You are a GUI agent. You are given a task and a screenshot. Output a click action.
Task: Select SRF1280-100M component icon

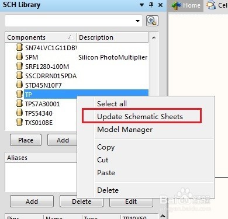pyautogui.click(x=19, y=66)
